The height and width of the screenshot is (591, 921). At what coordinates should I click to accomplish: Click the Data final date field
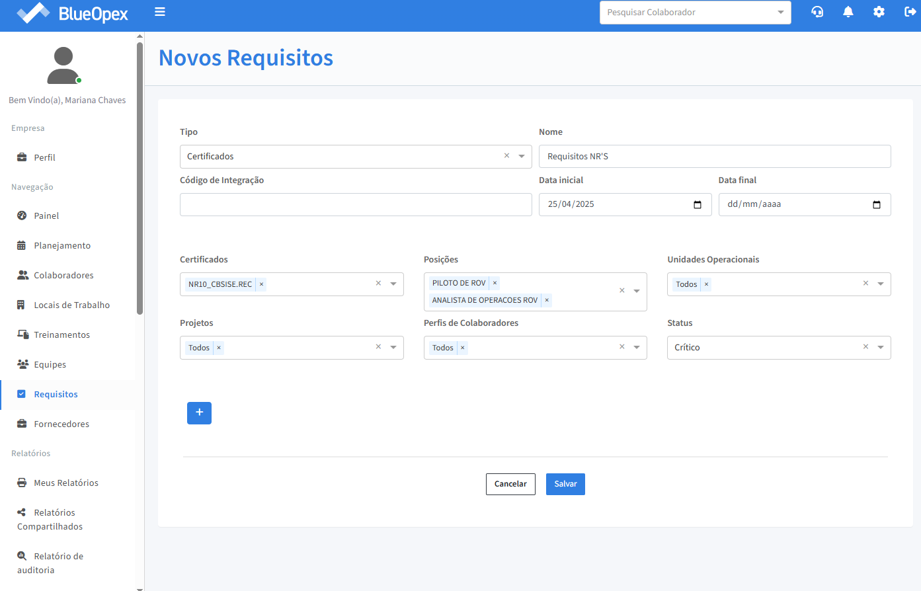point(805,204)
